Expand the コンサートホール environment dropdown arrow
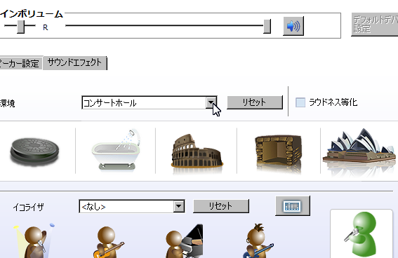Viewport: 398px width, 258px height. (211, 102)
